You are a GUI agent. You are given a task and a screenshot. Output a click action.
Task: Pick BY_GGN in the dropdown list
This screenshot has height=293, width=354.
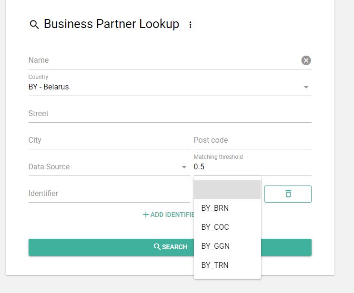point(215,246)
